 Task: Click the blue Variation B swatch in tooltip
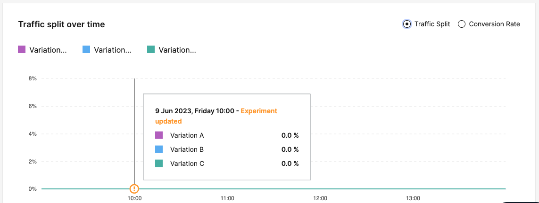[x=159, y=149]
